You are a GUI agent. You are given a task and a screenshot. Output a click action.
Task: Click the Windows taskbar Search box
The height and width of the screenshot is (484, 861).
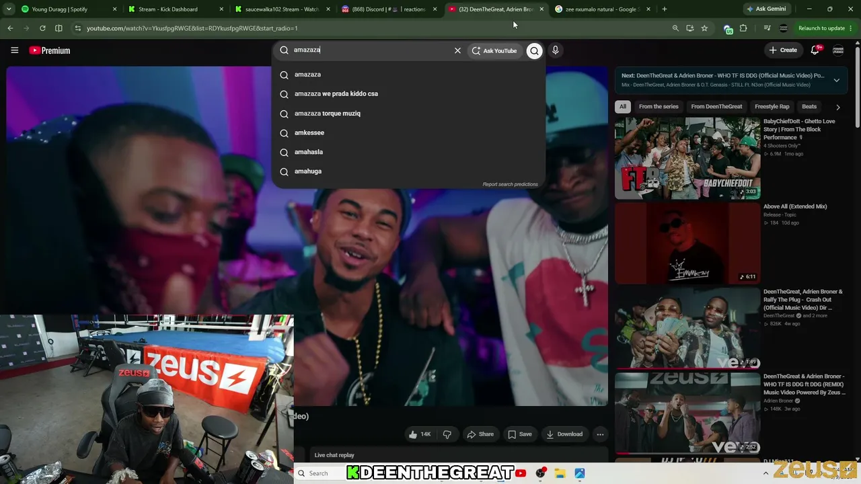319,473
